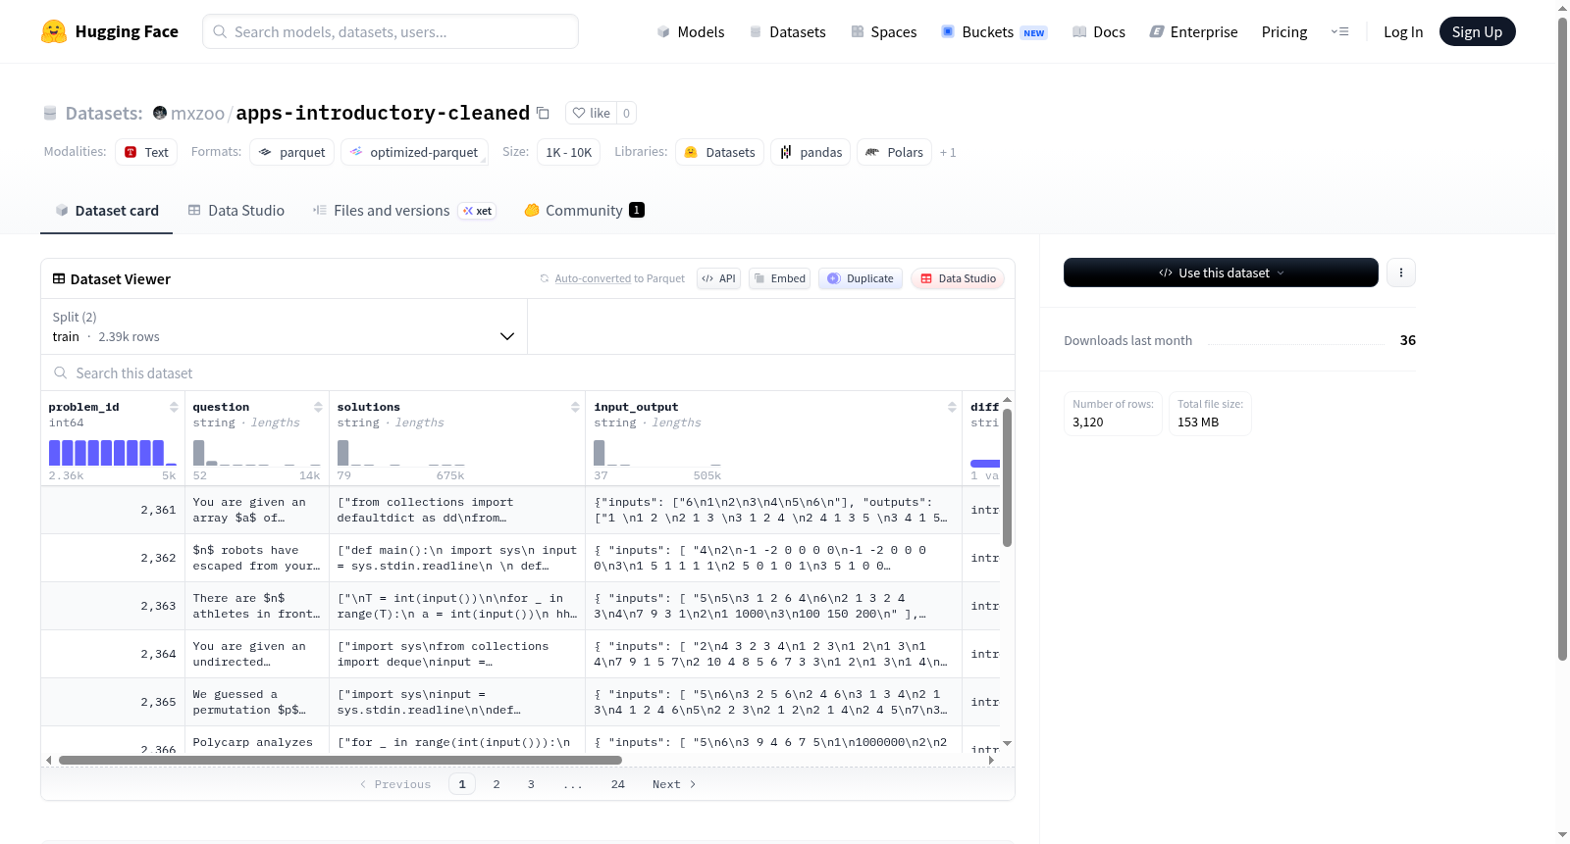Click the Duplicate button
Viewport: 1570px width, 844px height.
861,278
